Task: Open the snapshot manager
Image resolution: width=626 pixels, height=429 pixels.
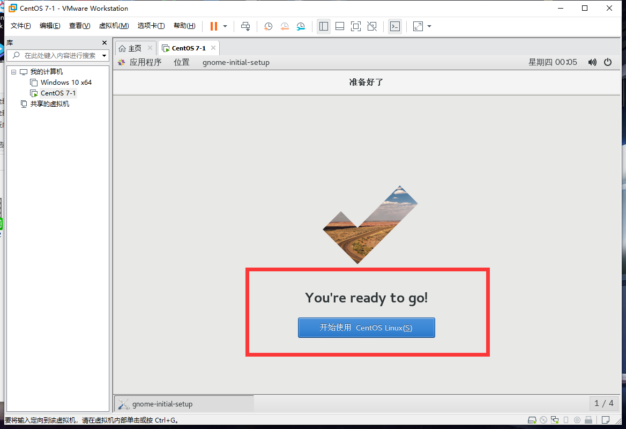Action: tap(301, 26)
